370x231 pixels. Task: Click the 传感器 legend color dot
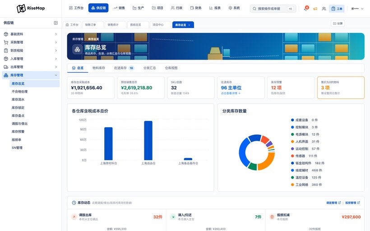[x=292, y=156]
